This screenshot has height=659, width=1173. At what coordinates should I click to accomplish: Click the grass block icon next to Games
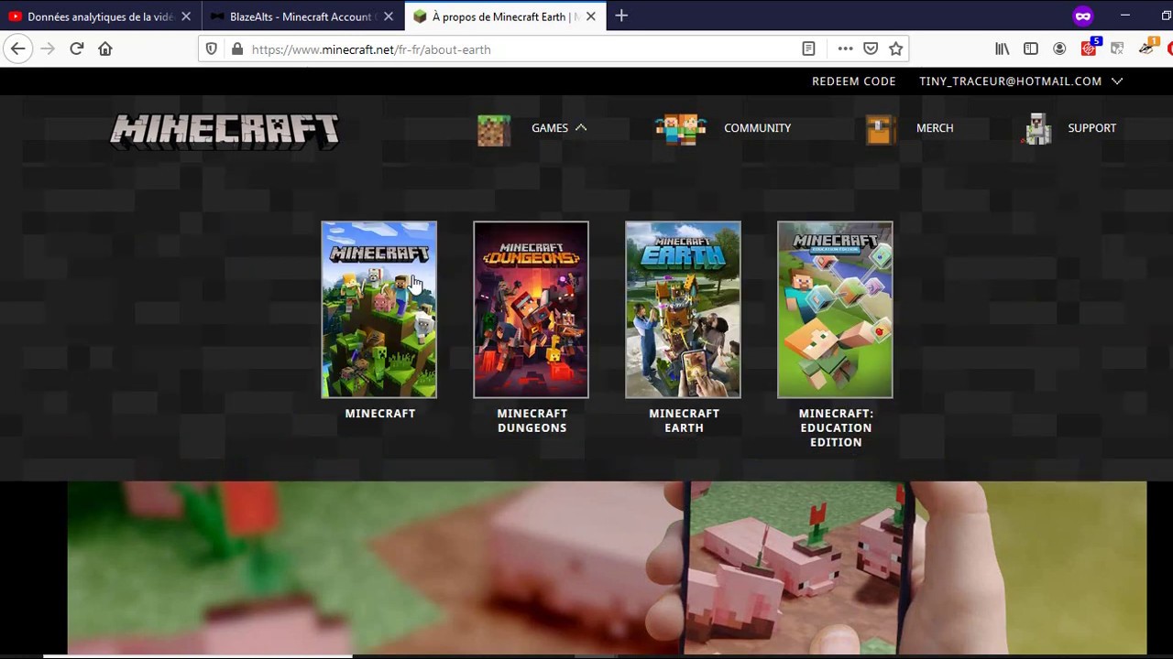click(494, 131)
